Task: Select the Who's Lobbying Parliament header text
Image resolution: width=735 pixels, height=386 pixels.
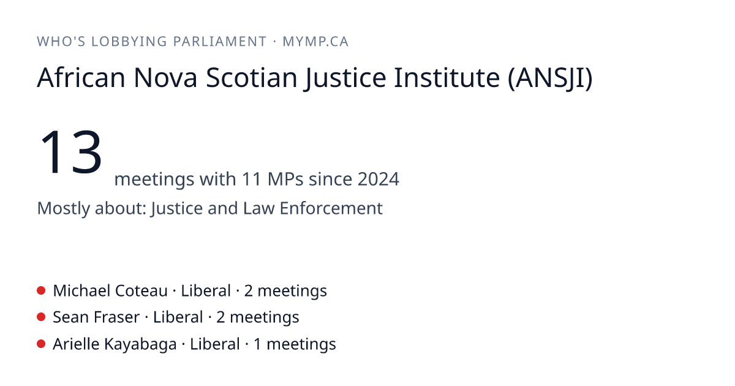Action: point(151,42)
